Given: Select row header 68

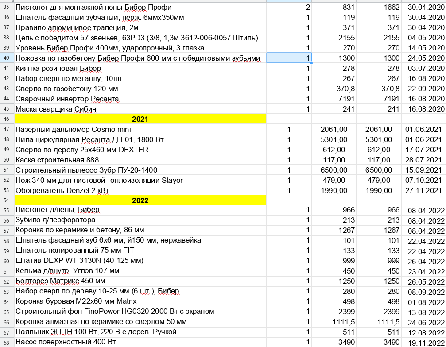Looking at the screenshot, I should tap(7, 342).
